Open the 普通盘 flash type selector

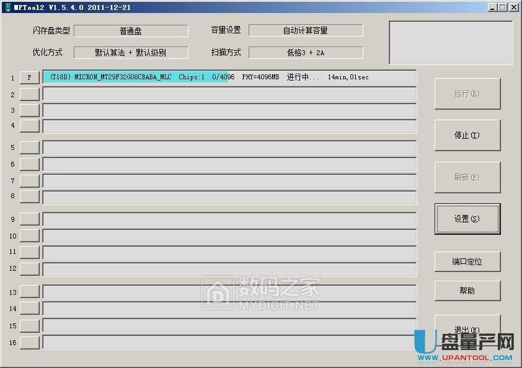point(132,30)
